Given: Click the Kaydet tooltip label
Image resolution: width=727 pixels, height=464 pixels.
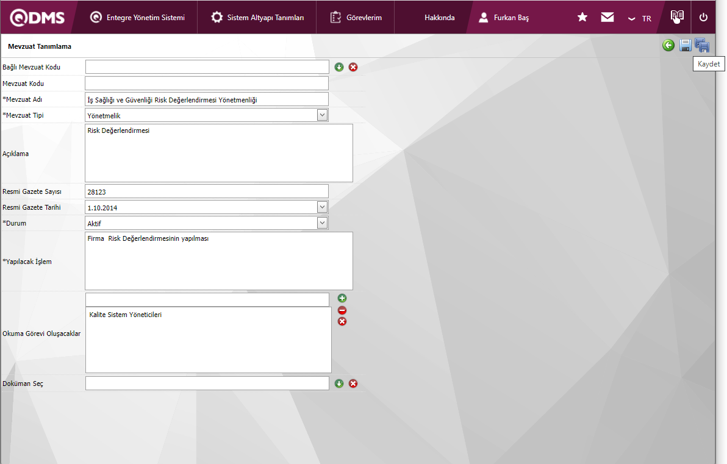Looking at the screenshot, I should tap(709, 64).
